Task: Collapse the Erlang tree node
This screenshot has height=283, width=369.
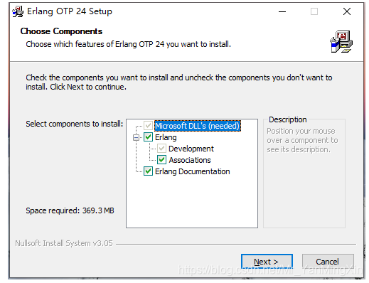Action: coord(136,137)
